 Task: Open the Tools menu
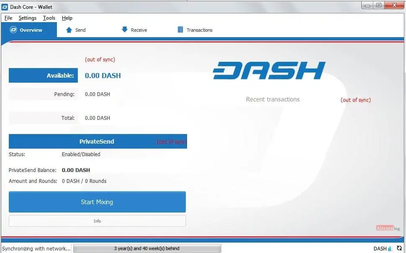49,18
